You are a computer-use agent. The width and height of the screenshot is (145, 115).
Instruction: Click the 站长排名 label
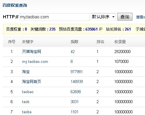pyautogui.click(x=114, y=29)
